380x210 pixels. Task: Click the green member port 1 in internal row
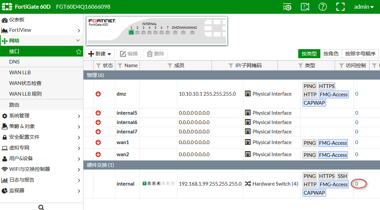pyautogui.click(x=144, y=183)
